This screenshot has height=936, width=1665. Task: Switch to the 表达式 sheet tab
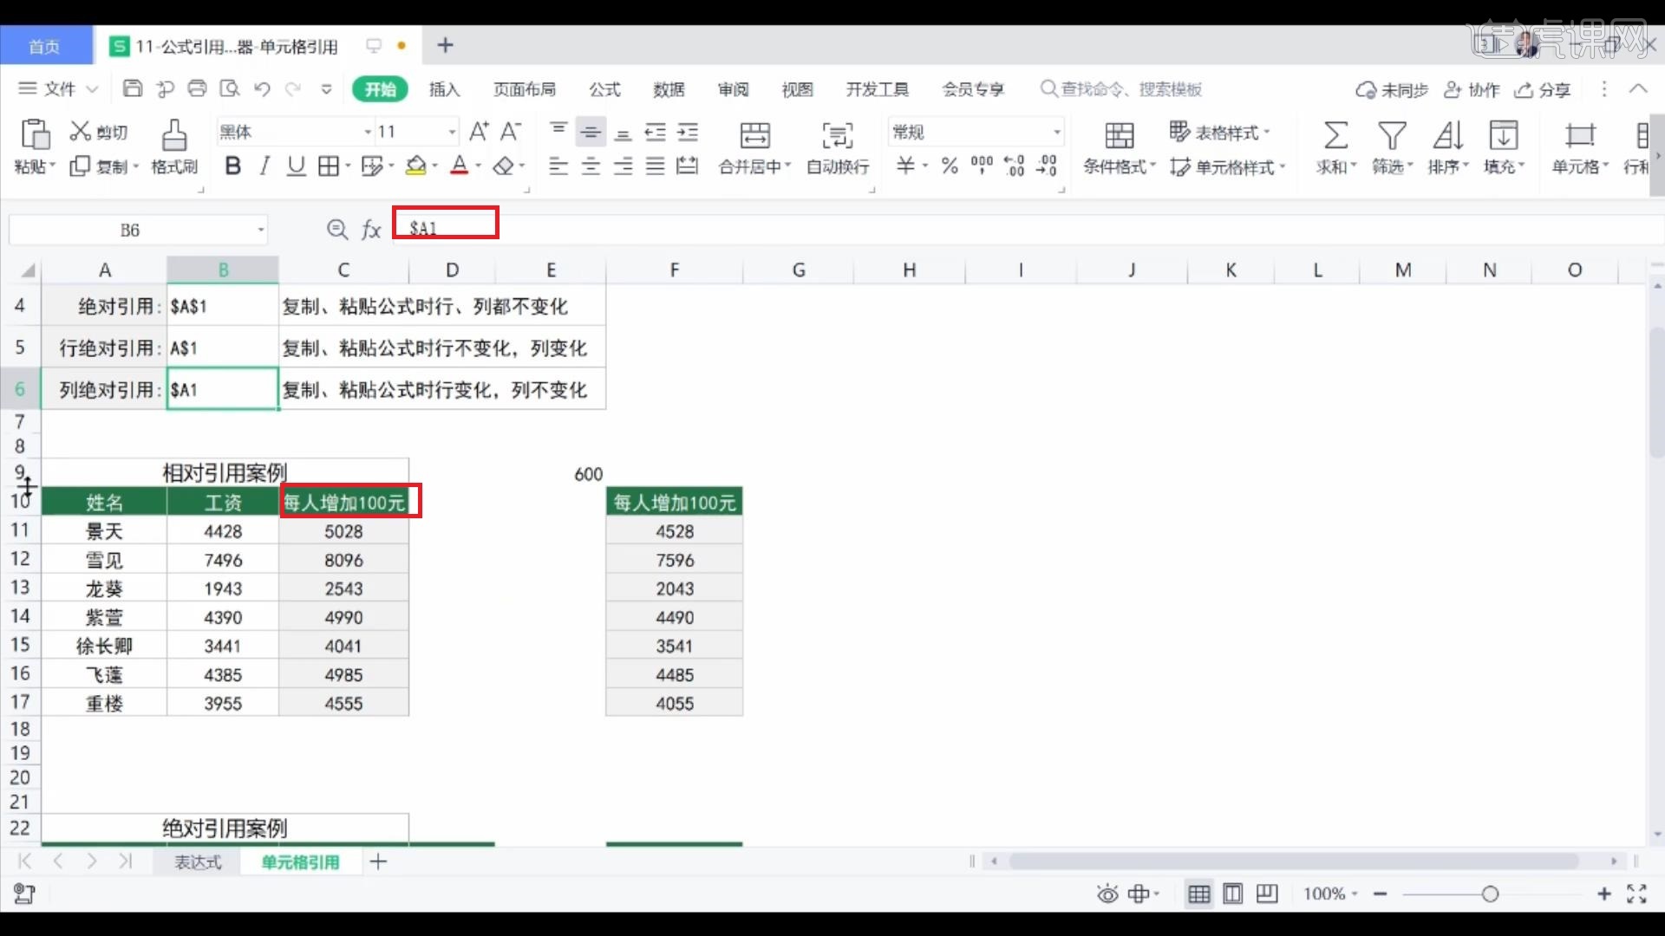point(198,861)
